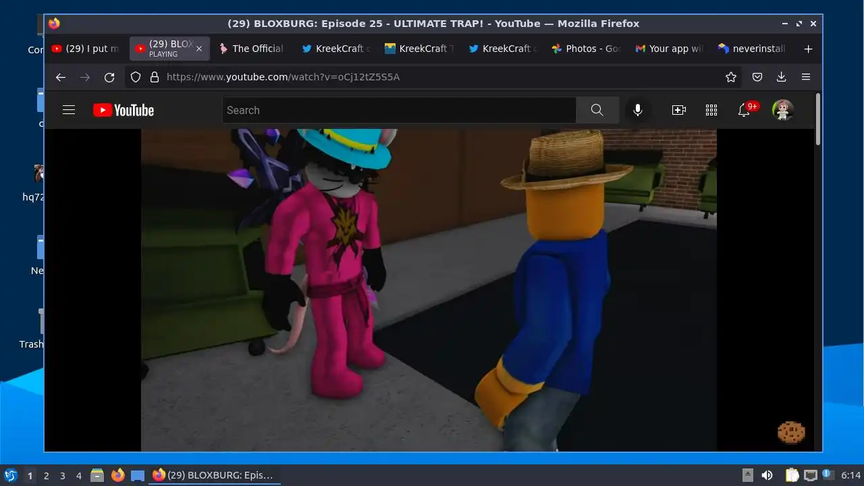The width and height of the screenshot is (864, 486).
Task: Switch to workspace 4 in taskbar
Action: [78, 476]
